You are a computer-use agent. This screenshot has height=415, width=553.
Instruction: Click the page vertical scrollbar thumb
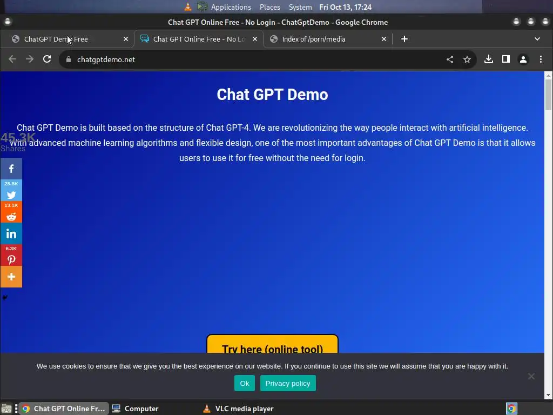pyautogui.click(x=548, y=95)
